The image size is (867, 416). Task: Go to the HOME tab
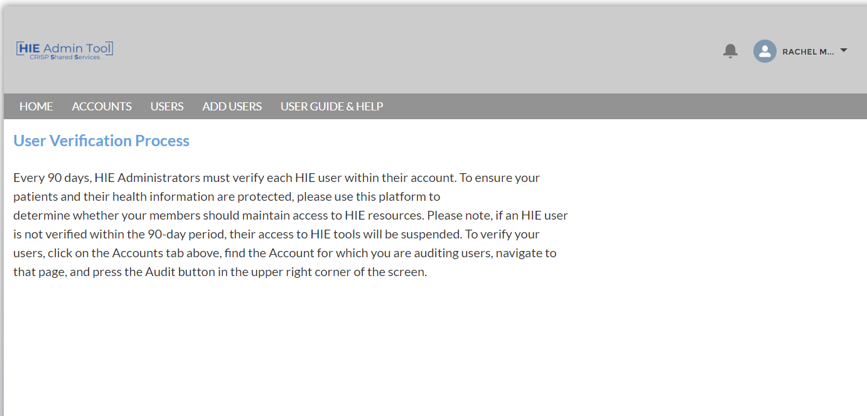tap(36, 107)
